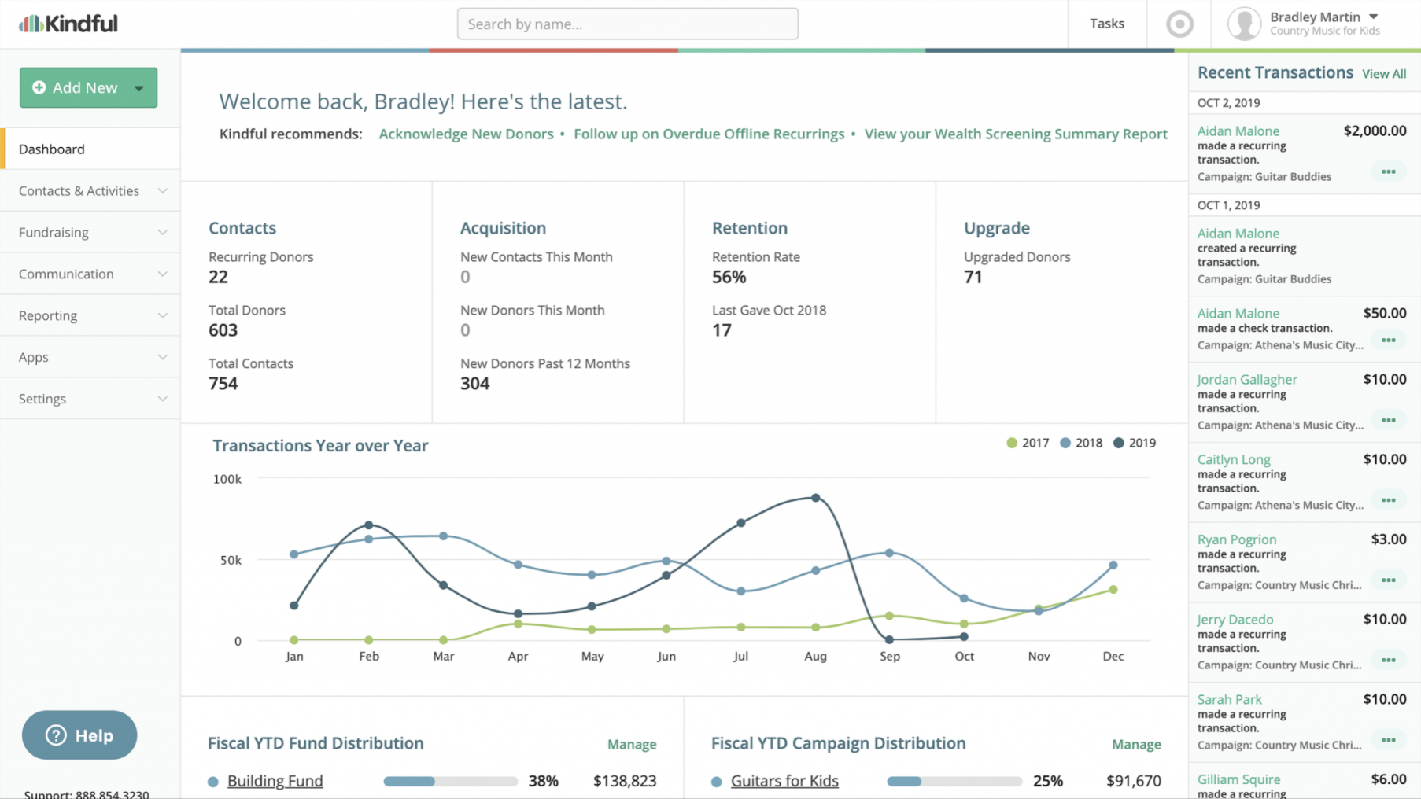
Task: Open Gilliam Squire's contact link
Action: 1238,779
